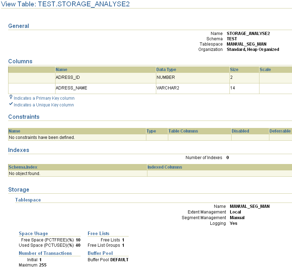
Task: Click 'Indicates a Unique Key column' text
Action: [x=44, y=105]
